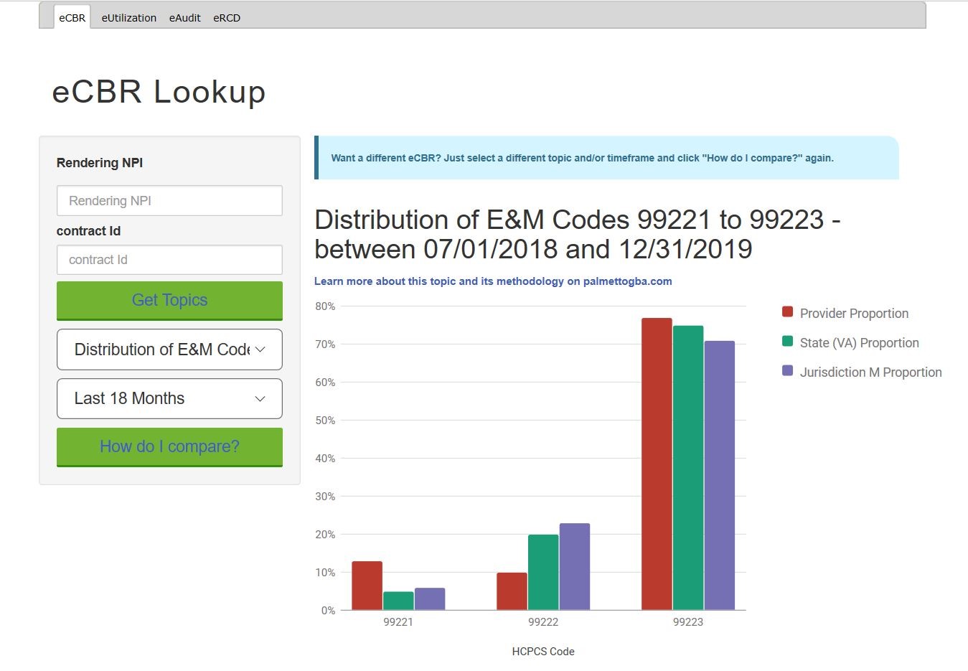Image resolution: width=968 pixels, height=671 pixels.
Task: Open the Last 18 Months timeframe dropdown
Action: pyautogui.click(x=169, y=398)
